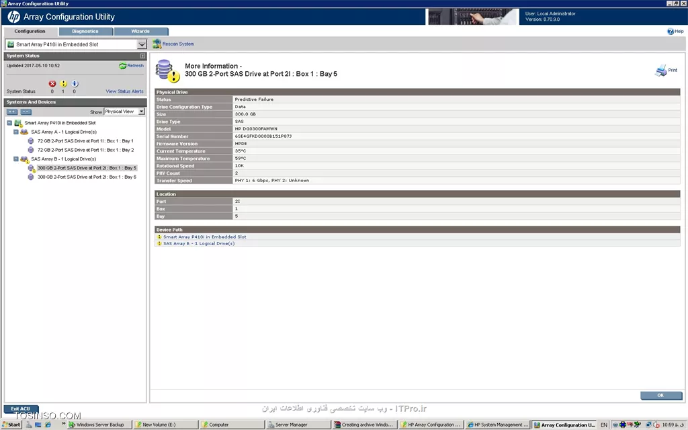Viewport: 688px width, 430px height.
Task: Click the Exit ACU button
Action: pyautogui.click(x=21, y=409)
